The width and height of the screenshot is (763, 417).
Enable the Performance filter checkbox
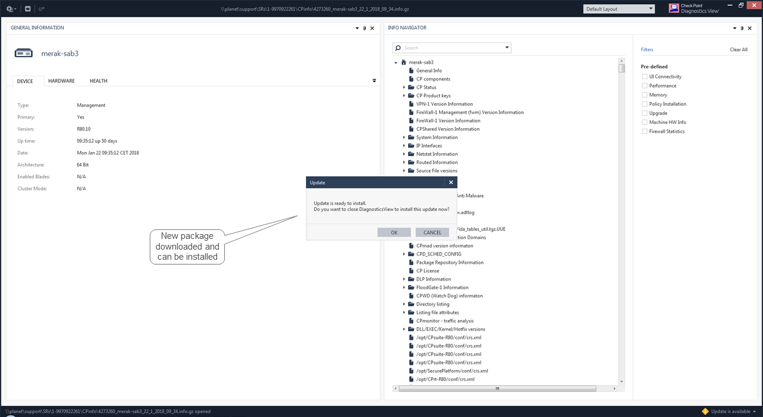click(x=644, y=86)
